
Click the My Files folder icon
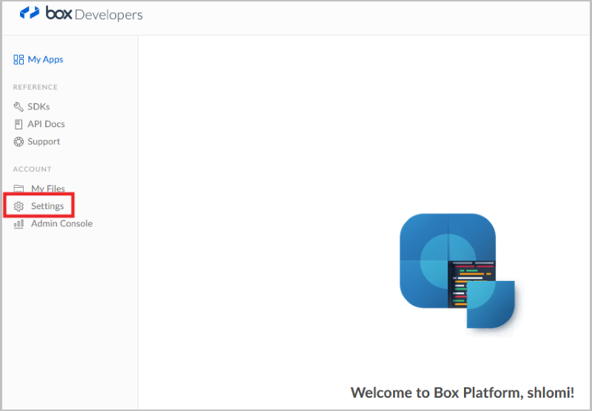tap(18, 188)
